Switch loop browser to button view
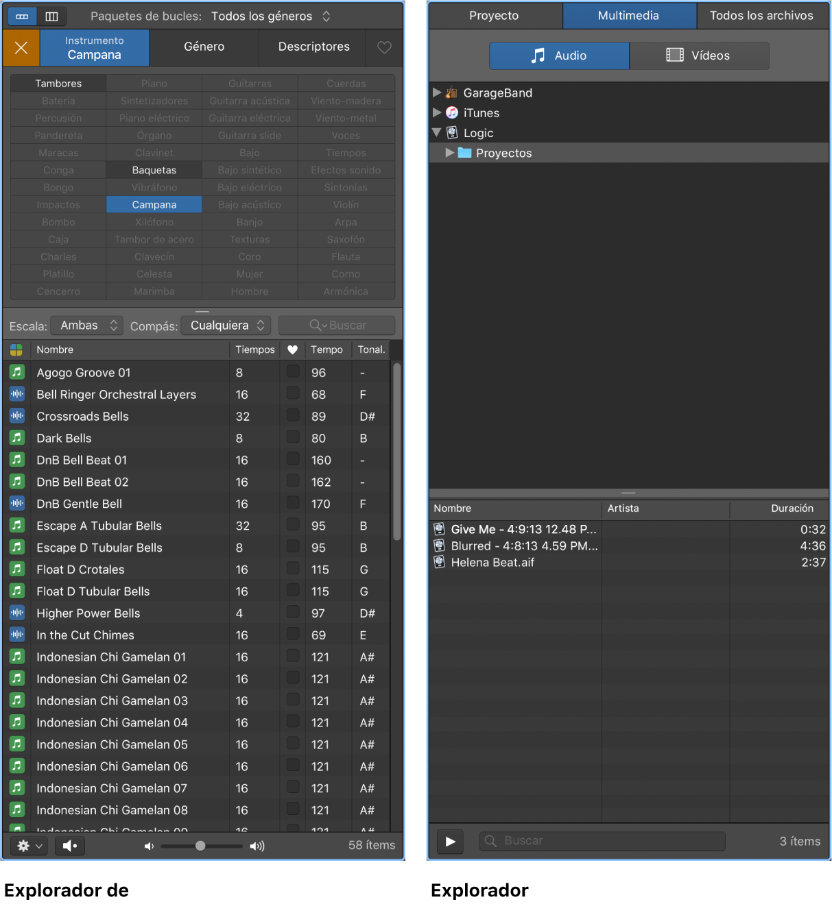Image resolution: width=832 pixels, height=906 pixels. 23,16
